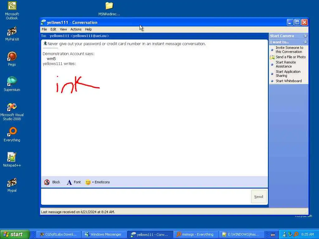The width and height of the screenshot is (319, 239).
Task: Open the File menu
Action: (44, 29)
